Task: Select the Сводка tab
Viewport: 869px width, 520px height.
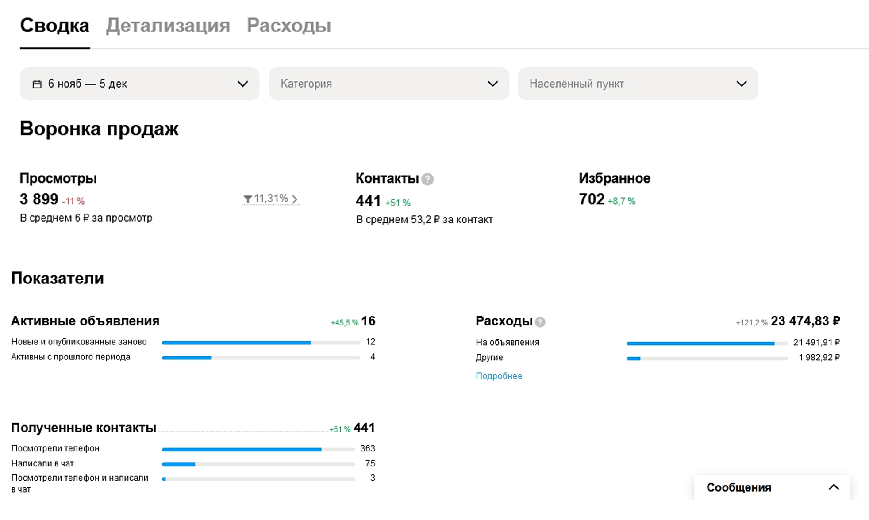Action: coord(54,26)
